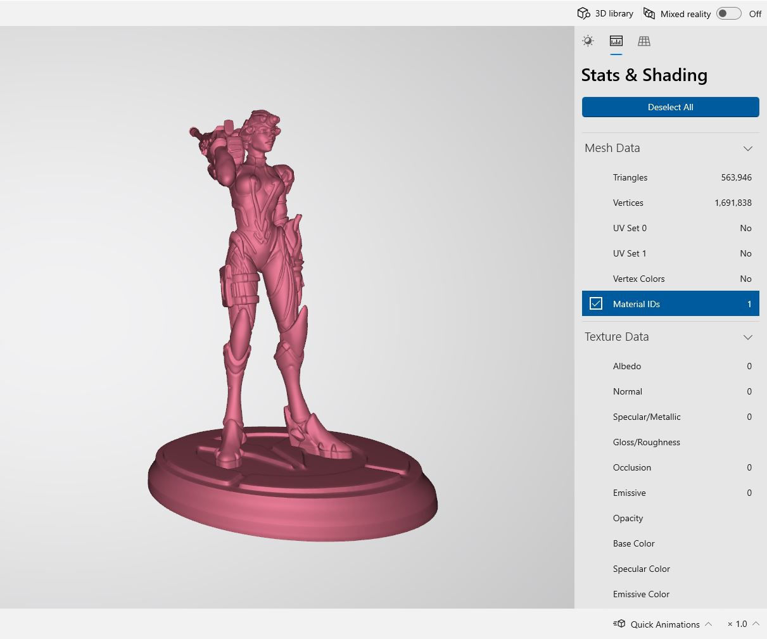Click the Mixed reality cube icon
The image size is (767, 639).
649,13
